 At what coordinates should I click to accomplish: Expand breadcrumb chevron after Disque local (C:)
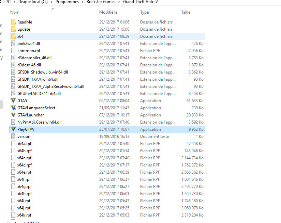(51, 2)
